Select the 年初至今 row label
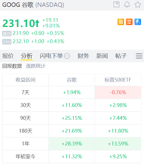 25,157
